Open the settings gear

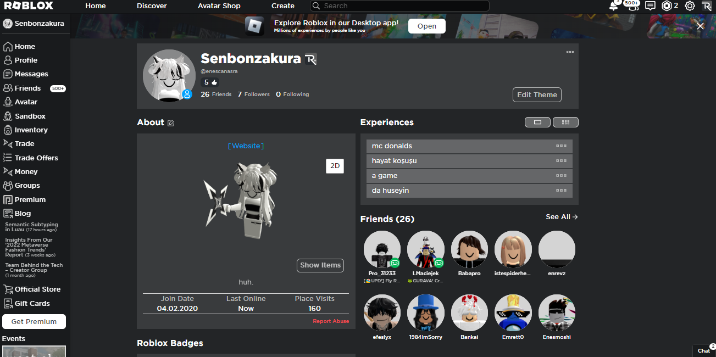pos(690,6)
